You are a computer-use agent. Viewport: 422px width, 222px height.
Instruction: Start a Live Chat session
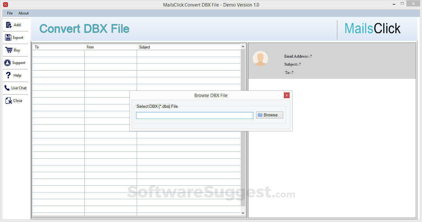tap(7, 88)
